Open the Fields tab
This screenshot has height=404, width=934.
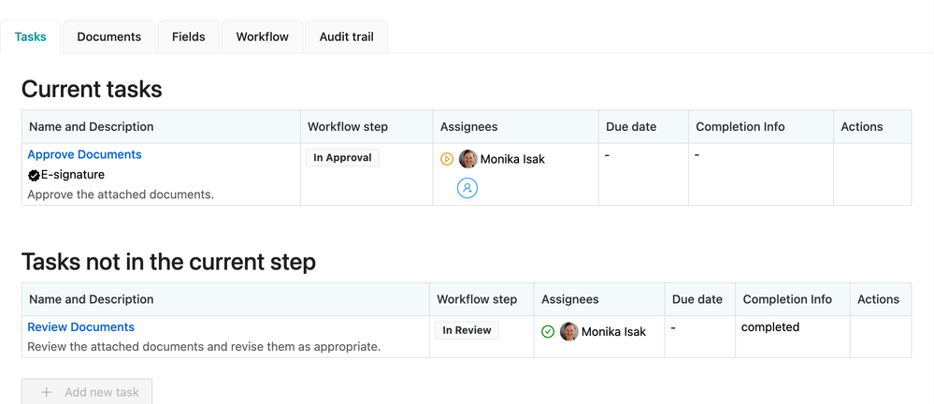188,36
